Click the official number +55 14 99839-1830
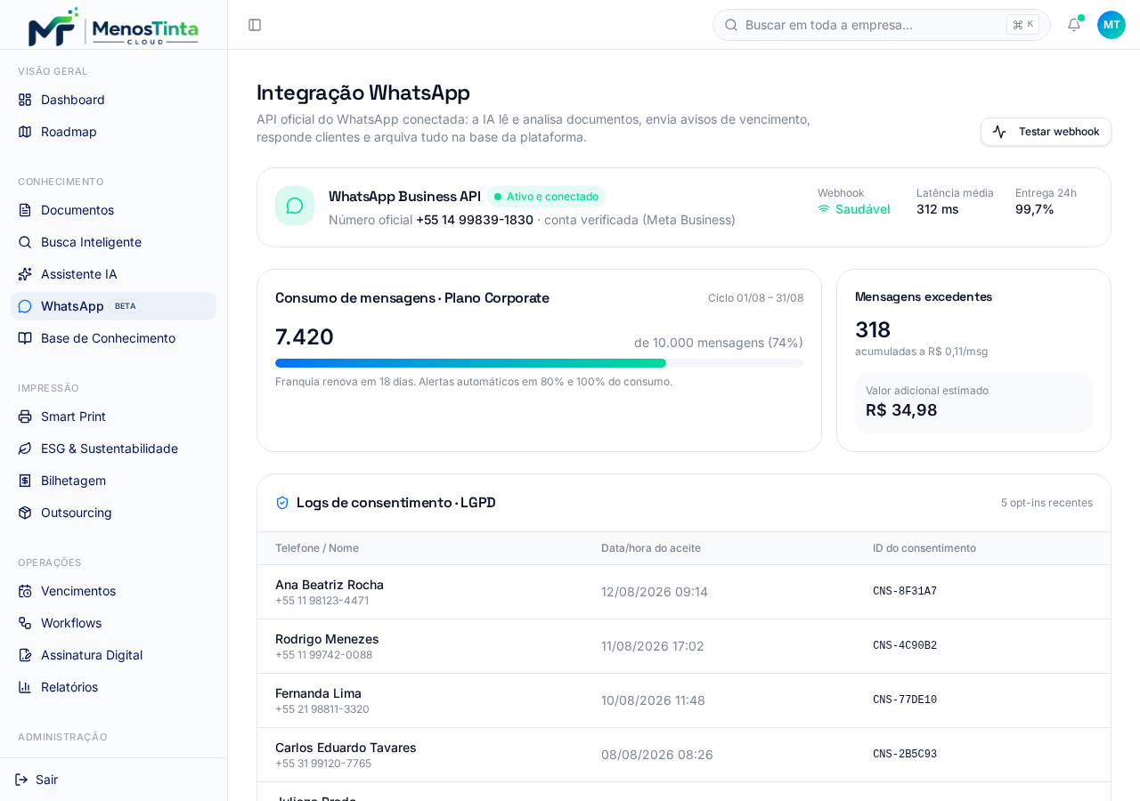The height and width of the screenshot is (801, 1140). (475, 220)
